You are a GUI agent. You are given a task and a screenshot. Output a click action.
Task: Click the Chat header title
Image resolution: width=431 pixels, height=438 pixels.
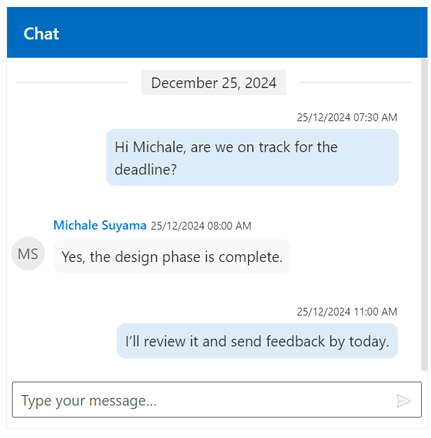[41, 33]
